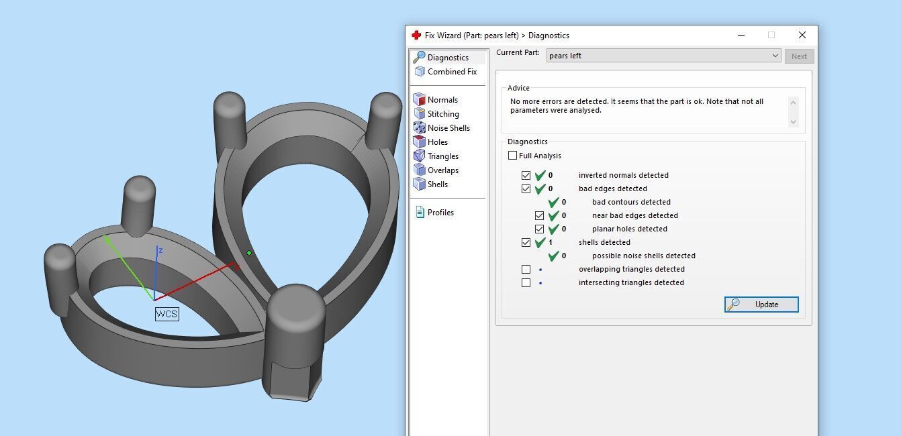
Task: Click the Diagnostics magnifier icon in sidebar
Action: [419, 57]
